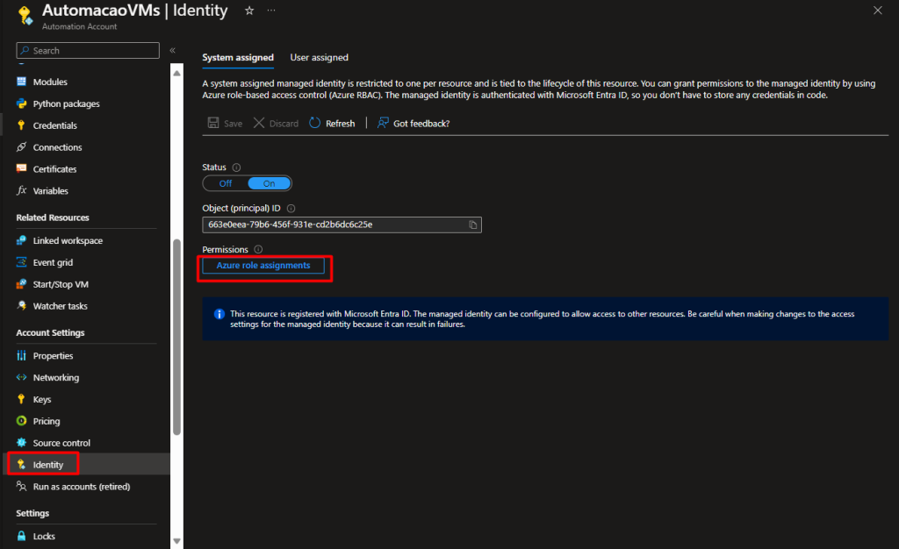The image size is (899, 549).
Task: Click the sidebar Search field
Action: pos(88,51)
